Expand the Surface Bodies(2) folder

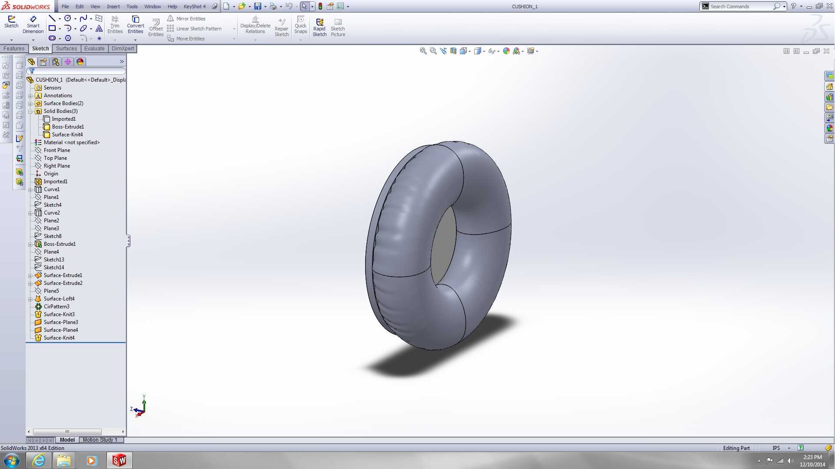click(x=30, y=103)
